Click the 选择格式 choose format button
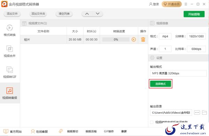Screen dimensions: 209x136 pyautogui.click(x=161, y=84)
